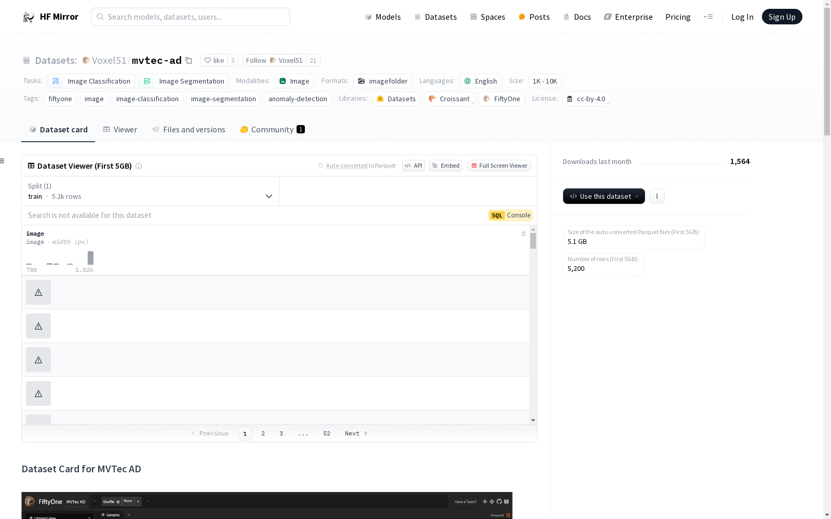Open Files and versions tab
831x519 pixels.
tap(189, 130)
